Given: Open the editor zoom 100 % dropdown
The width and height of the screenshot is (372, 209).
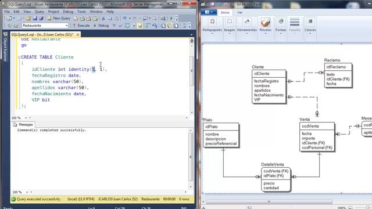Looking at the screenshot, I should click(26, 118).
